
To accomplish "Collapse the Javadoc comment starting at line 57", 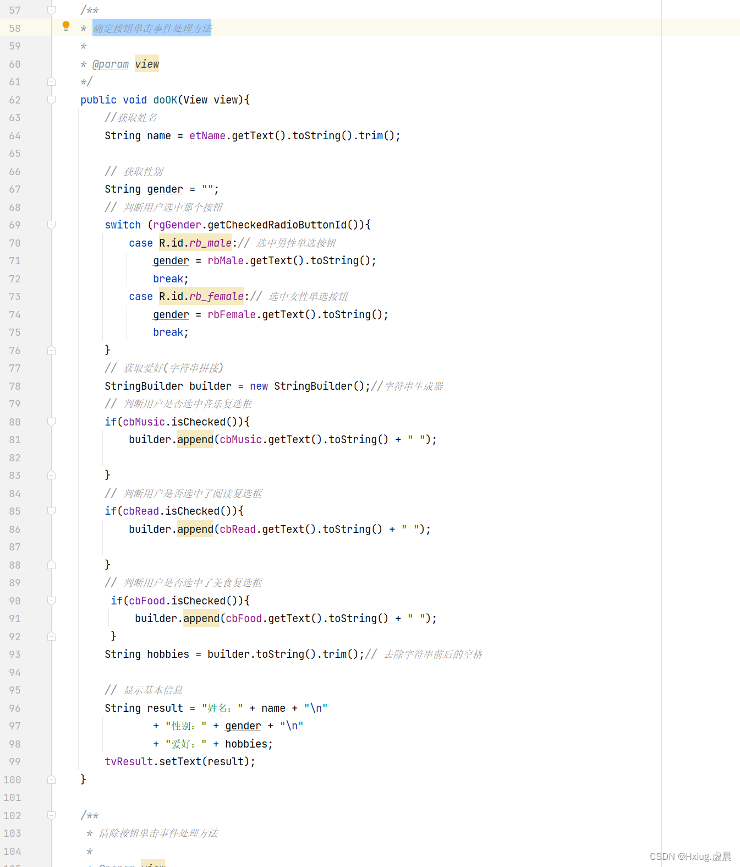I will click(x=51, y=10).
